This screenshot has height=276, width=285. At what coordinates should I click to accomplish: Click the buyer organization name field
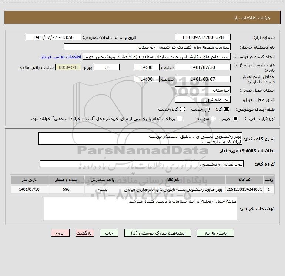147,47
